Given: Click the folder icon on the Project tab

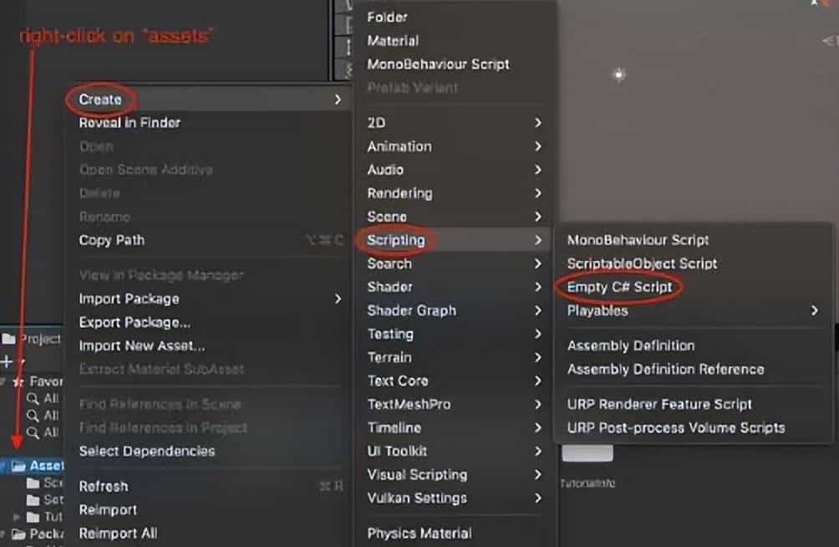Looking at the screenshot, I should (8, 339).
